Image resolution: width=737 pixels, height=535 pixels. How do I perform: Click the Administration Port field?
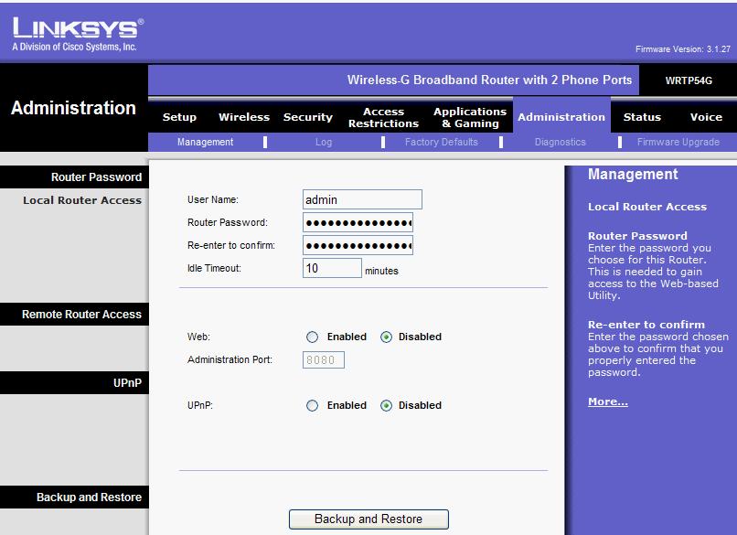(x=324, y=360)
